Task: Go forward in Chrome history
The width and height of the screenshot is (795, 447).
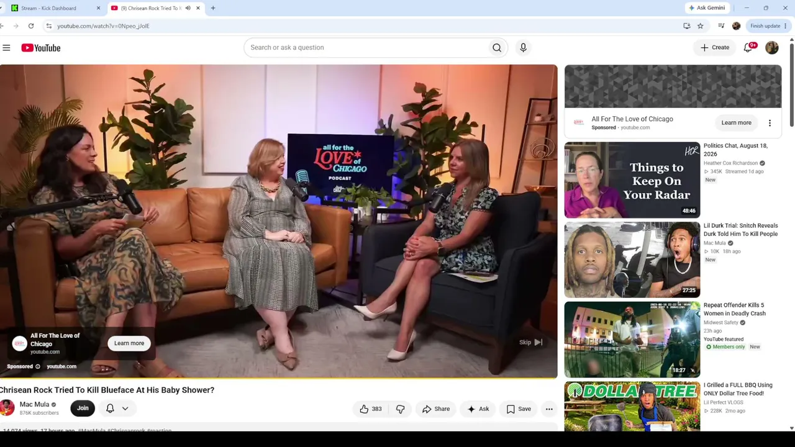Action: coord(15,26)
